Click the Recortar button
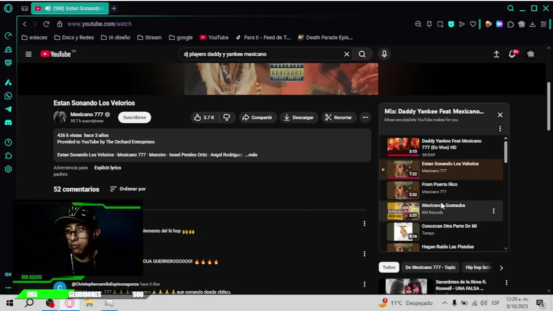Viewport: 553px width, 311px height. (x=338, y=117)
